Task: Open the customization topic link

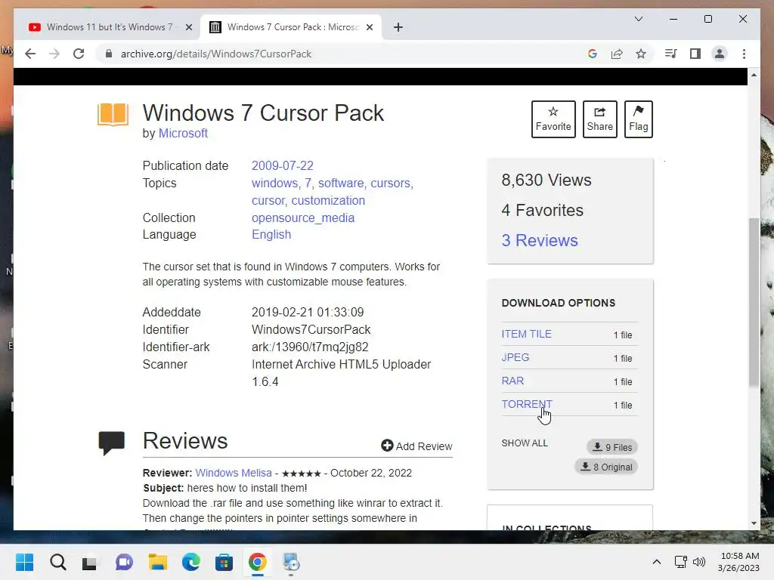Action: (x=328, y=201)
